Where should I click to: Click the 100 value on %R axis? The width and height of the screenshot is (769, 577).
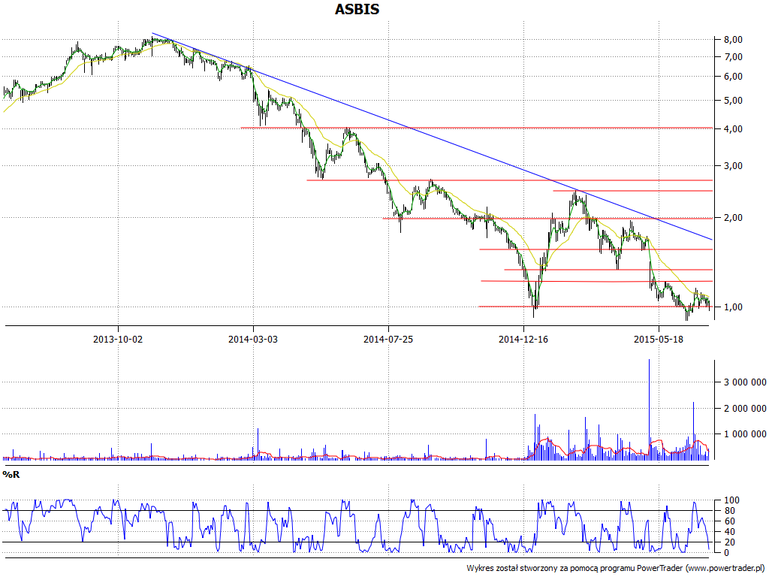[731, 500]
